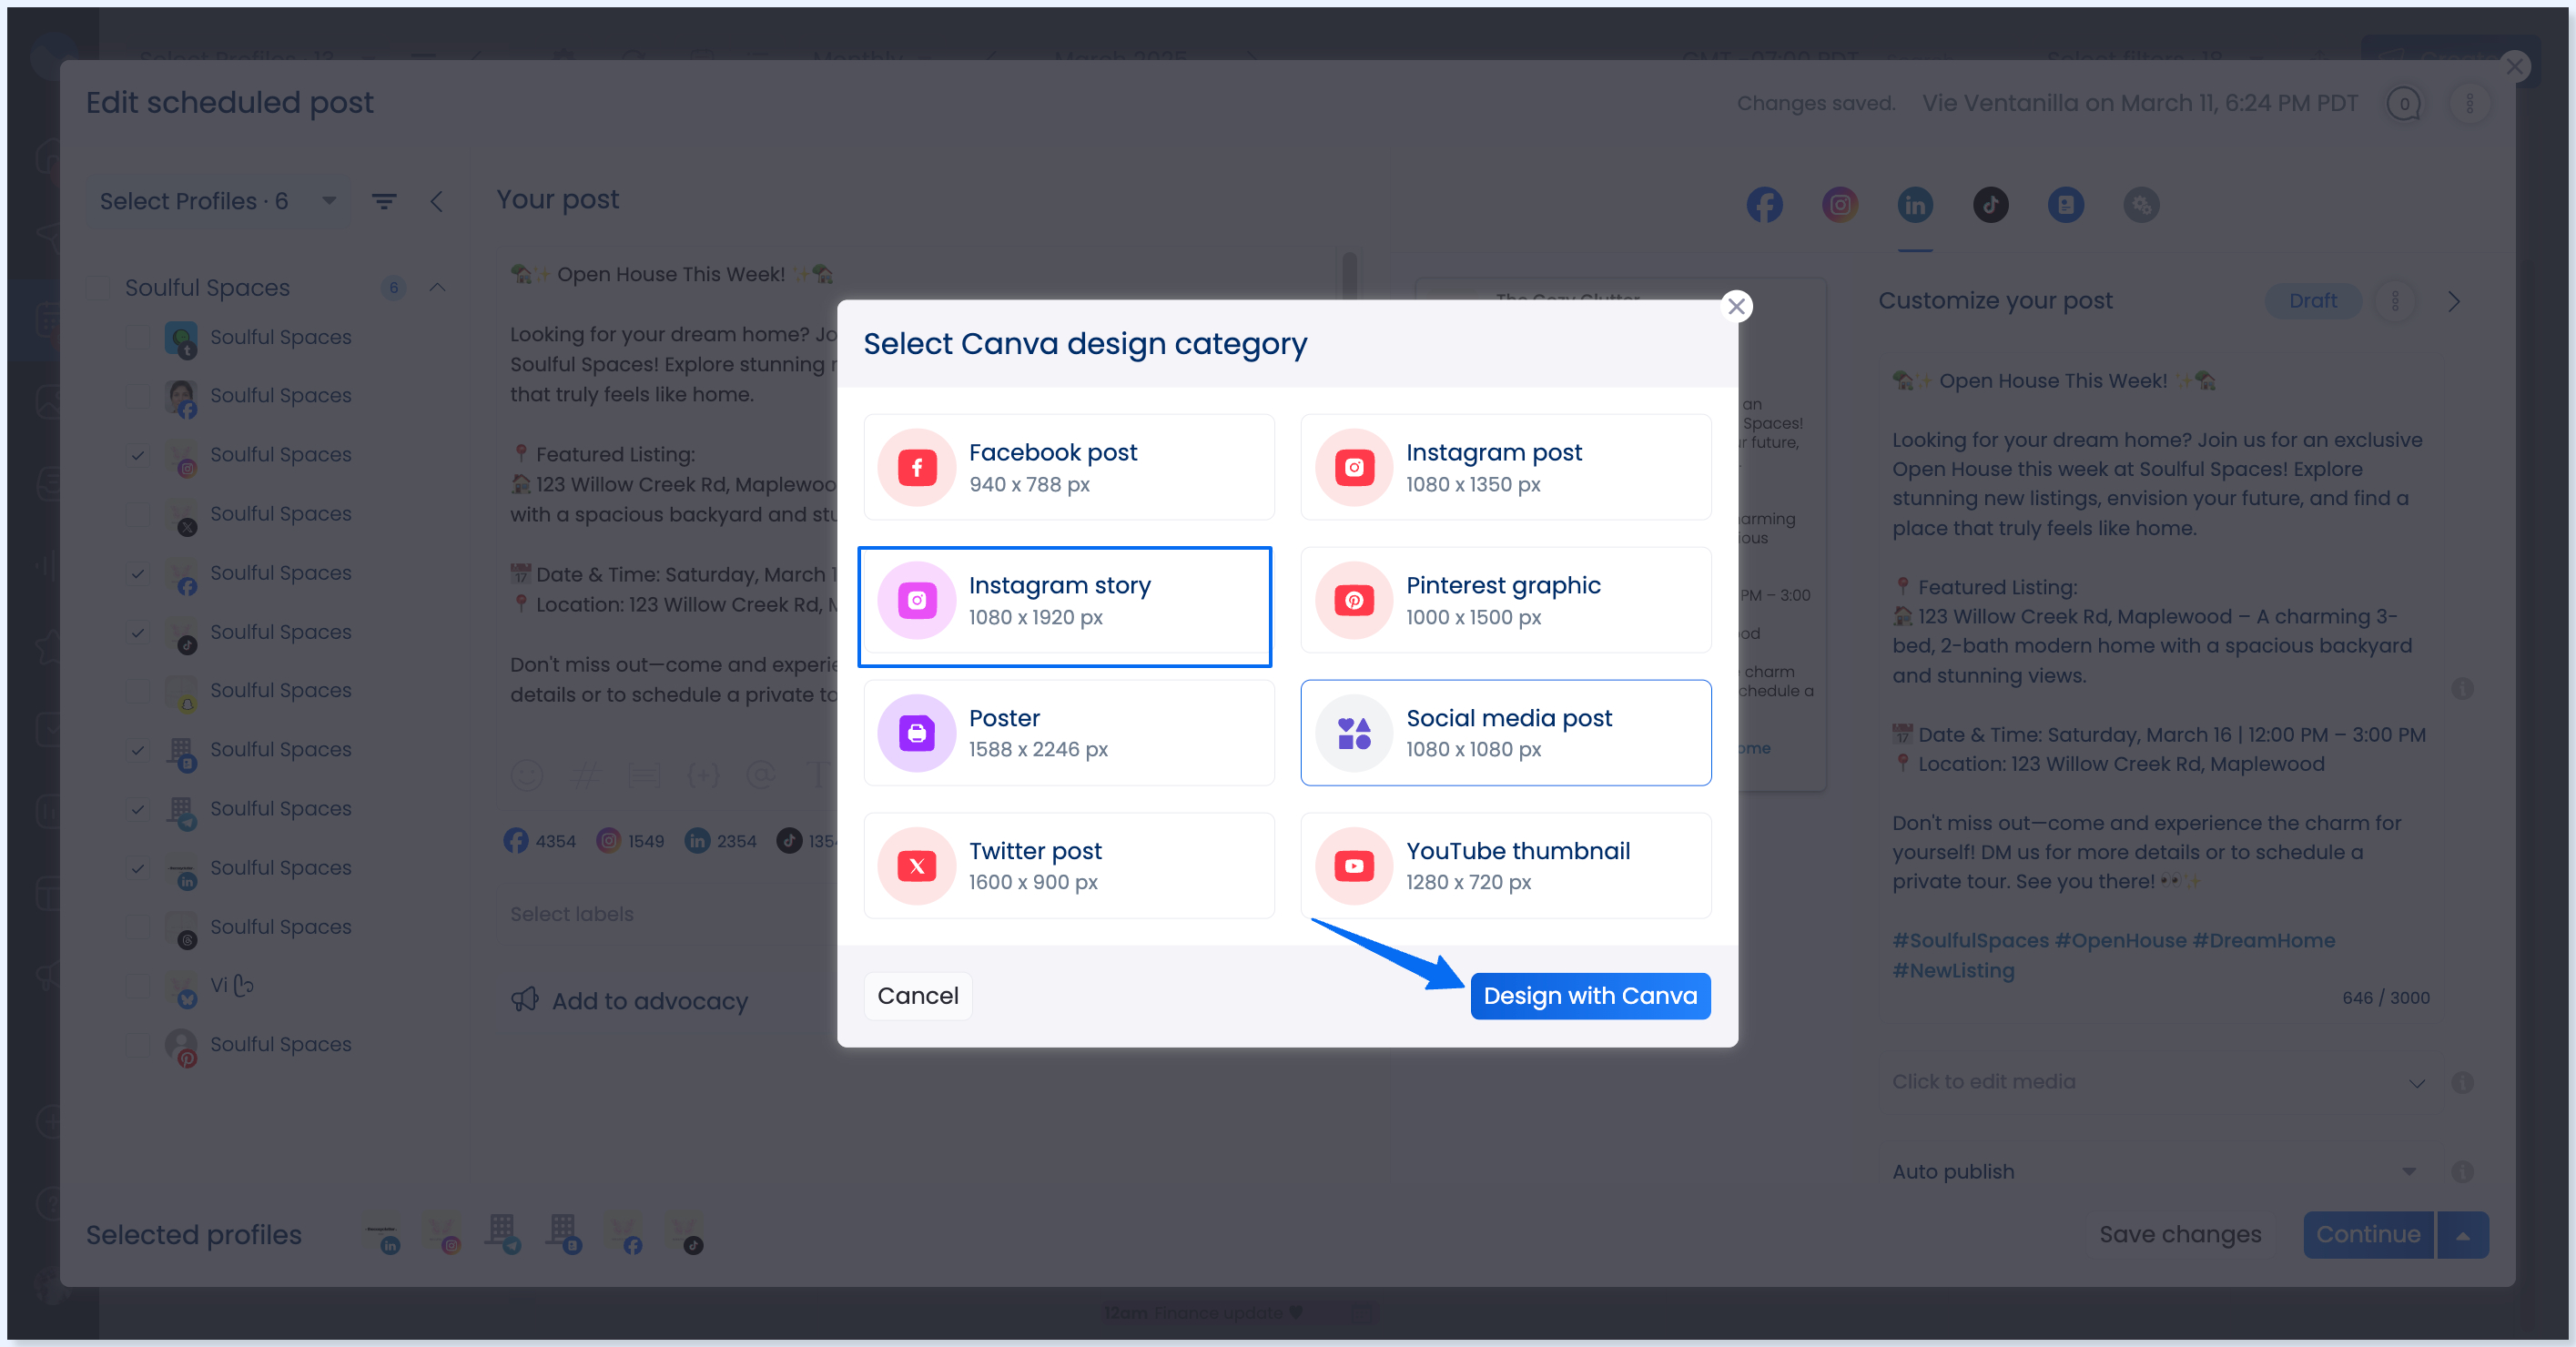Check the Vi Bluesky profile
This screenshot has height=1347, width=2576.
(x=138, y=986)
